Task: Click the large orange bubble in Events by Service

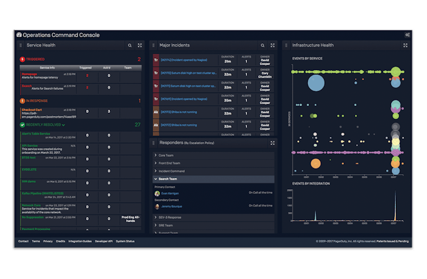Action: [x=316, y=164]
